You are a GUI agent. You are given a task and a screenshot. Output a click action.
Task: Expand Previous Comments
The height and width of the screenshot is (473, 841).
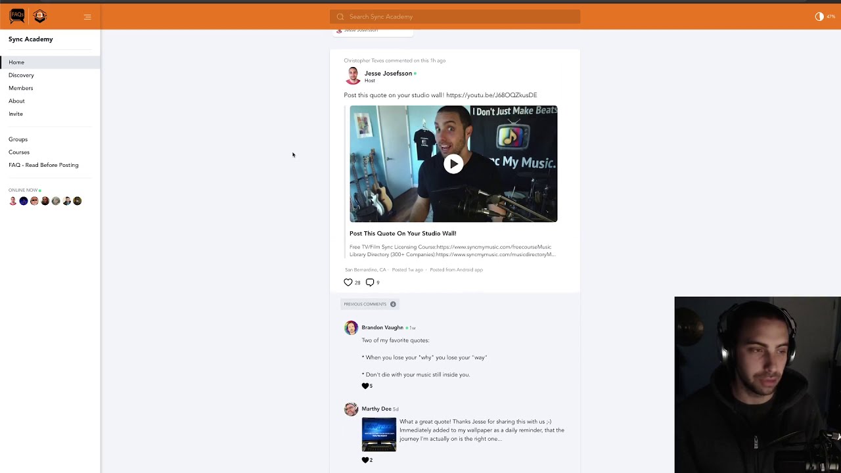pyautogui.click(x=370, y=304)
